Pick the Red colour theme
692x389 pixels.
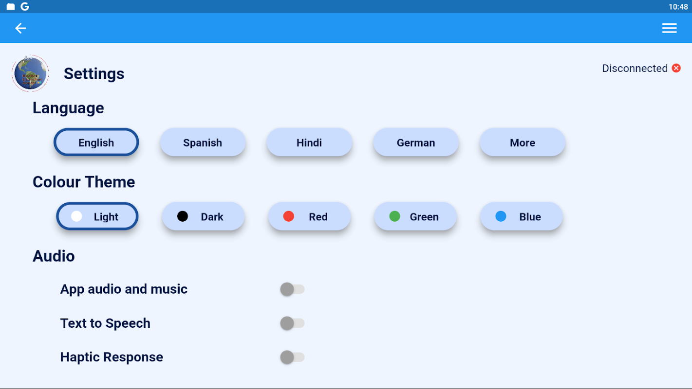click(309, 216)
